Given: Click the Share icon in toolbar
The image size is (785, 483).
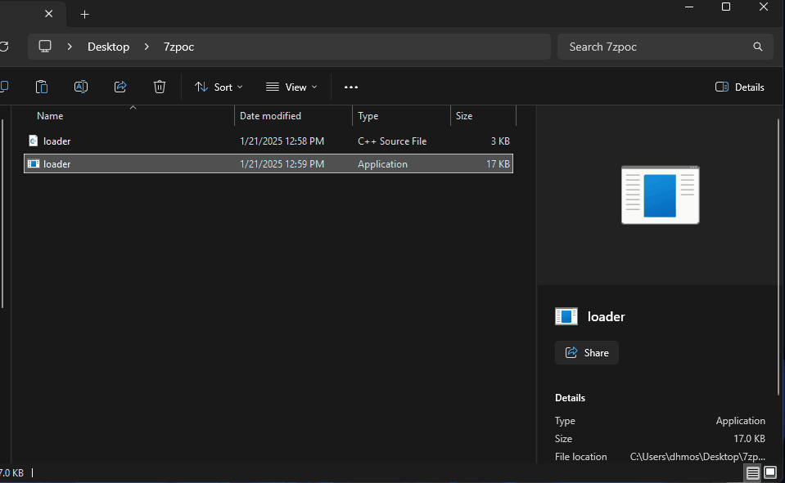Looking at the screenshot, I should pyautogui.click(x=120, y=87).
